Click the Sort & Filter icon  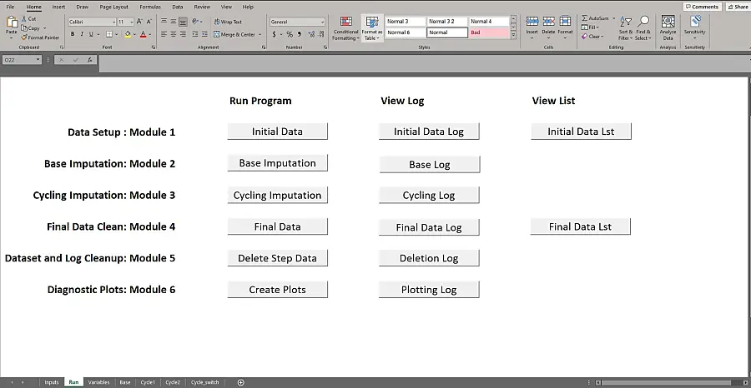point(625,27)
